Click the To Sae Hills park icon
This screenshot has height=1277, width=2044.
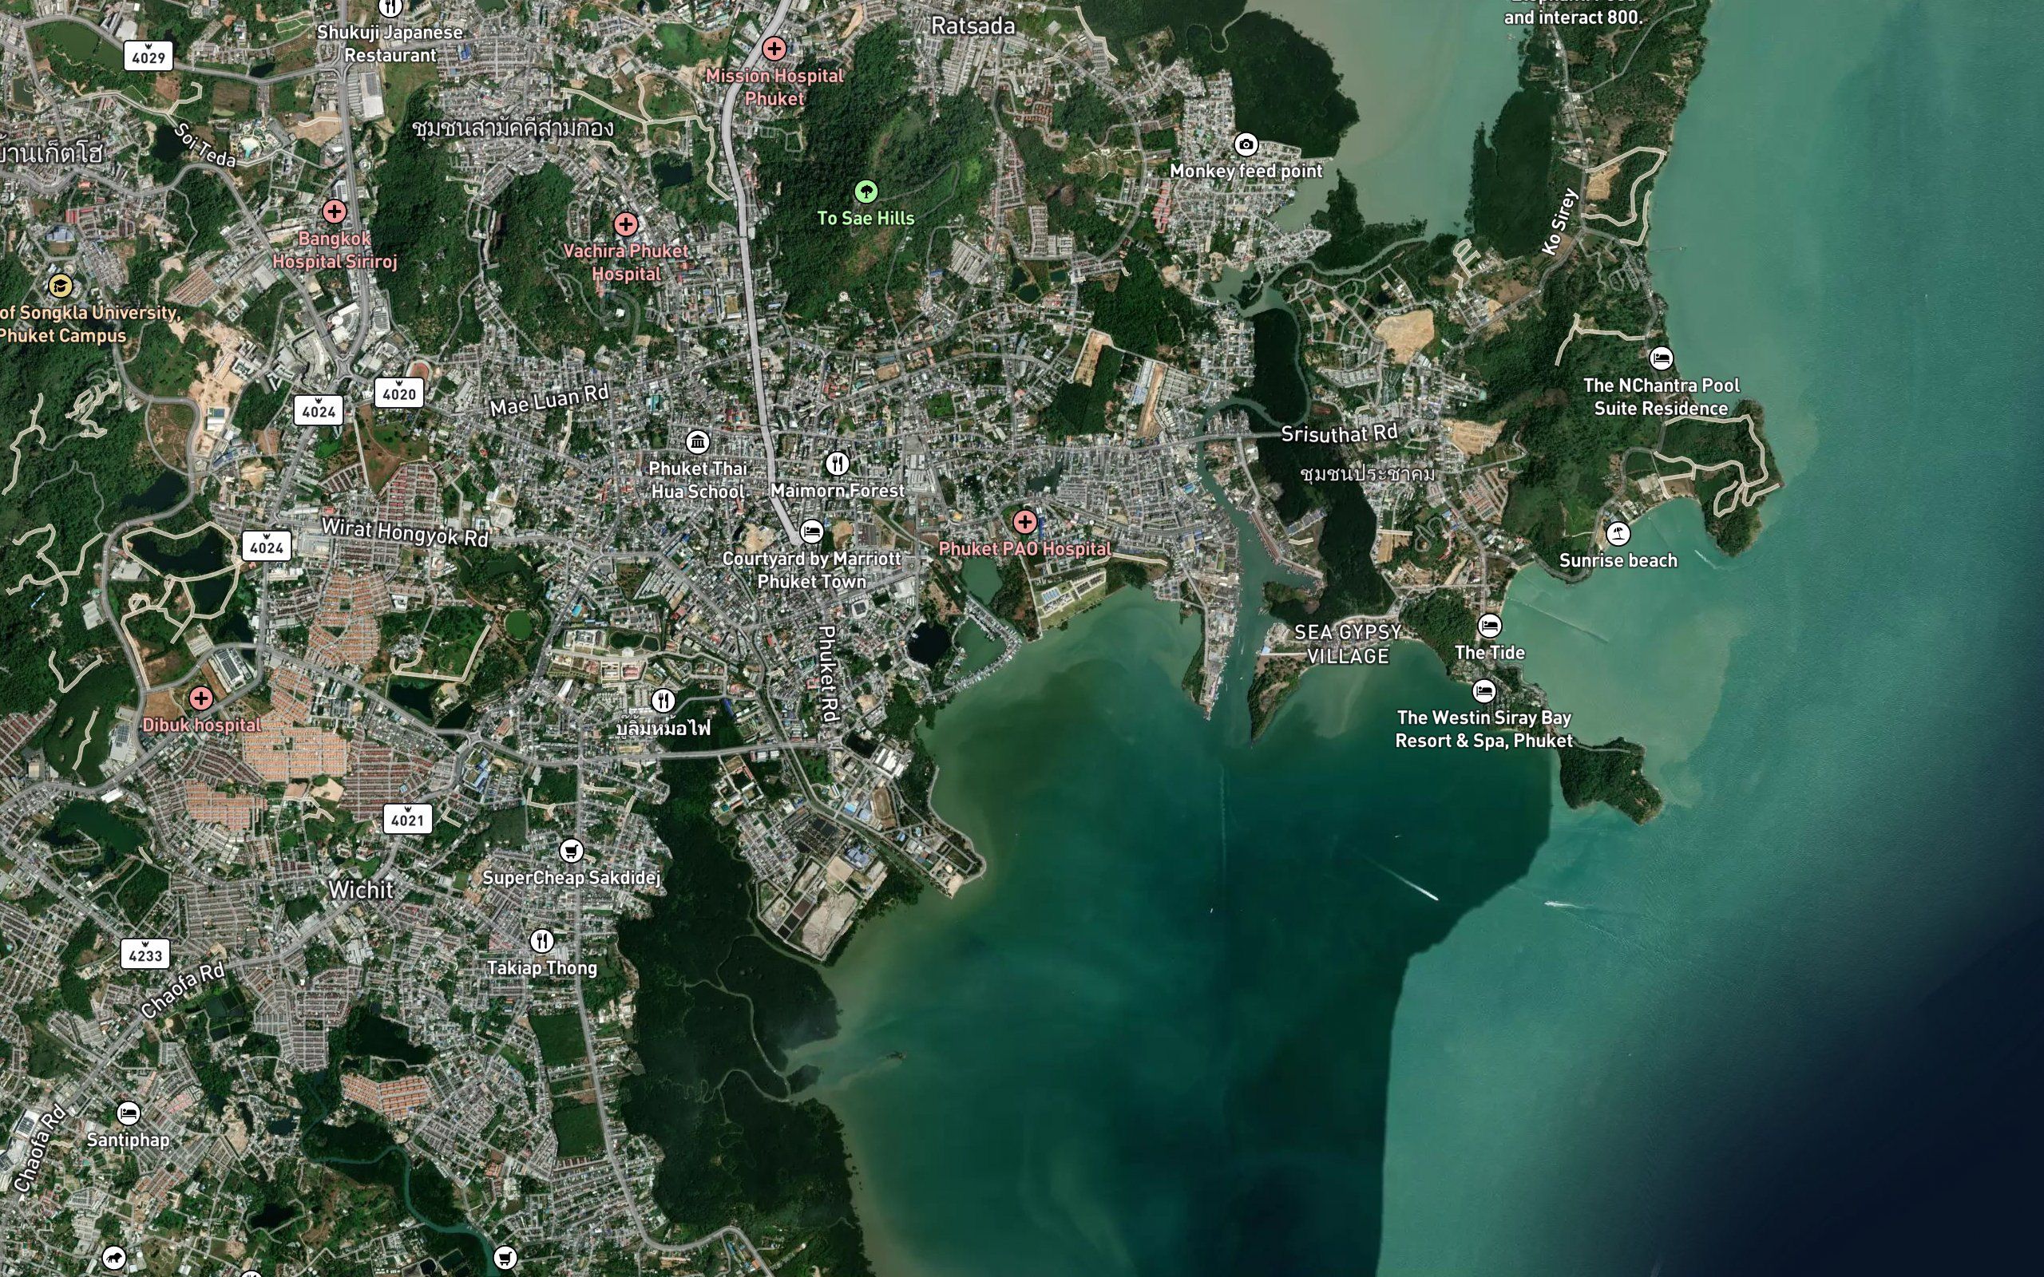[866, 192]
